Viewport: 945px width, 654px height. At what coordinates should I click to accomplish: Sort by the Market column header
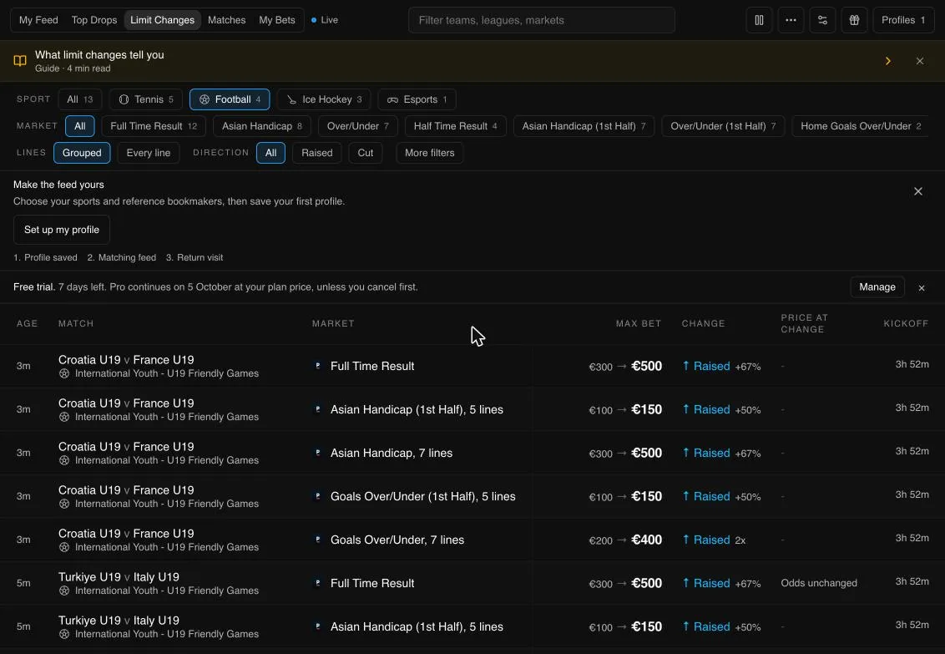coord(333,324)
